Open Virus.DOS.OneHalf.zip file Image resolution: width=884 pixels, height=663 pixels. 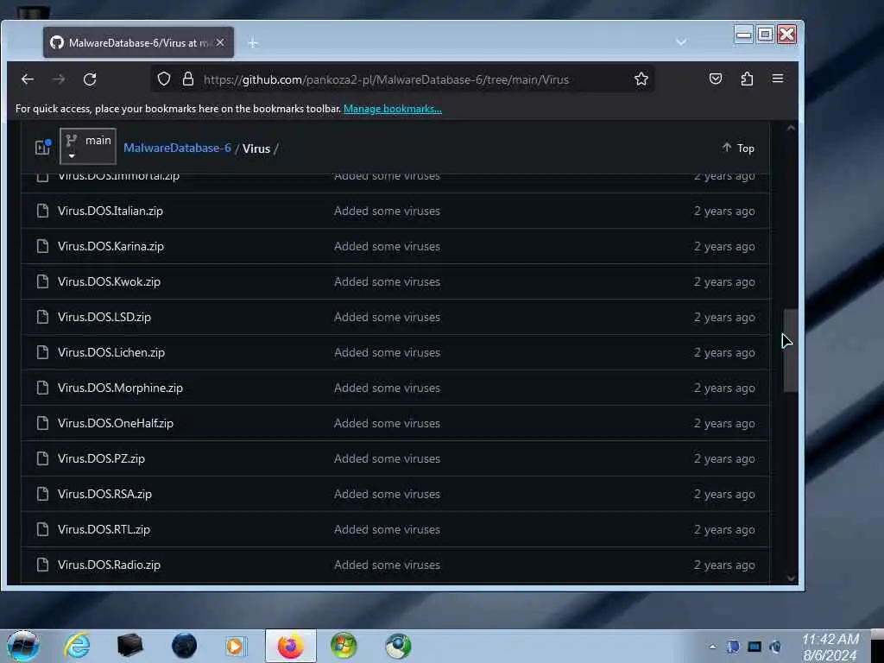[116, 423]
